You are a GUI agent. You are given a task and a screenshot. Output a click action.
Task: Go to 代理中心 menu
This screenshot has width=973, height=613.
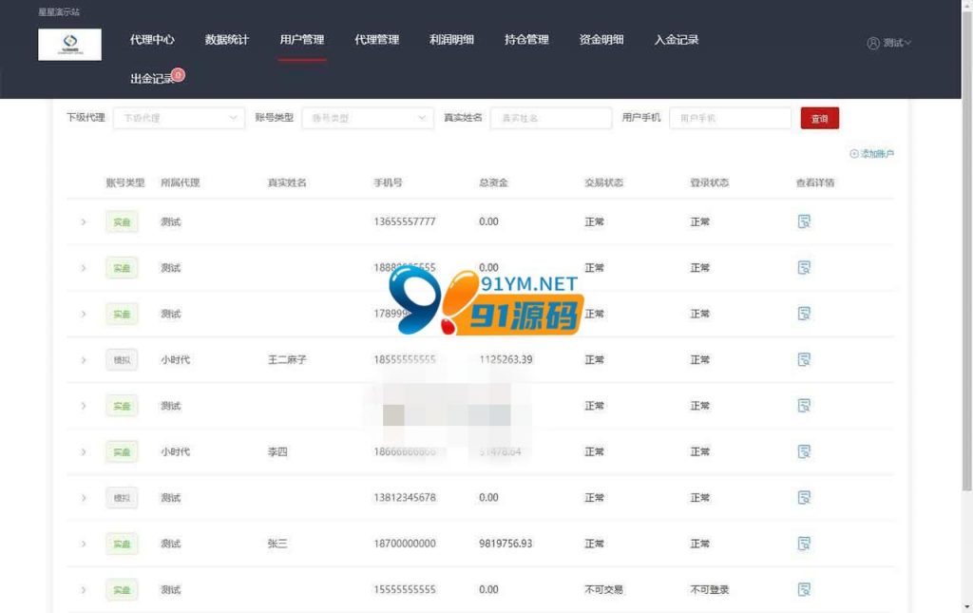pos(152,40)
